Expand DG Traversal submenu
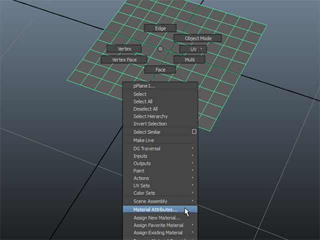320x240 pixels. click(160, 148)
